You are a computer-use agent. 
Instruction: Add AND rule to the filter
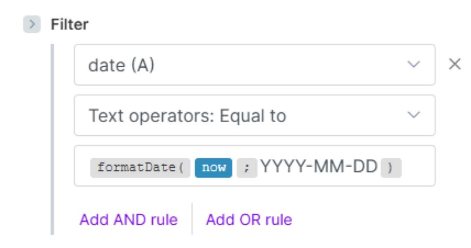129,219
